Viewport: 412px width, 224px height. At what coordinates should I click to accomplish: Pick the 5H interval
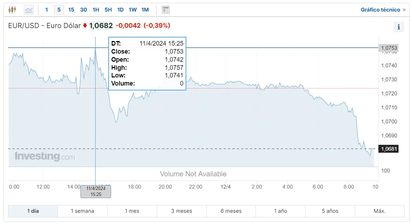pyautogui.click(x=108, y=10)
